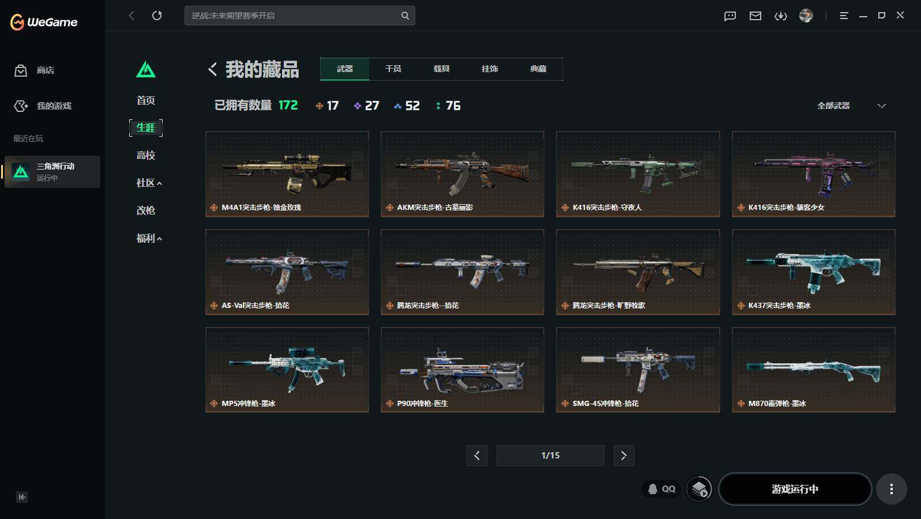Select the SMG-45冲锋枪-拾花 card

[x=638, y=370]
